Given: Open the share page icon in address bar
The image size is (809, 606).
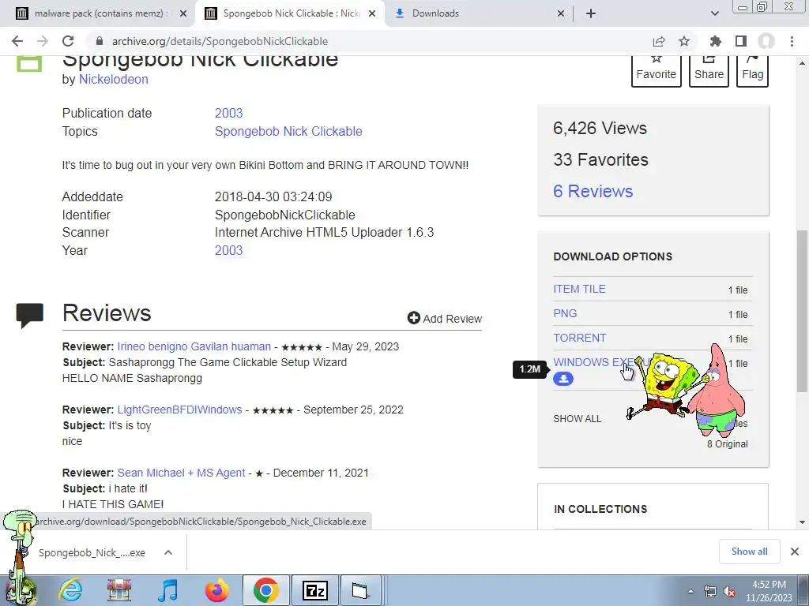Looking at the screenshot, I should pos(659,41).
